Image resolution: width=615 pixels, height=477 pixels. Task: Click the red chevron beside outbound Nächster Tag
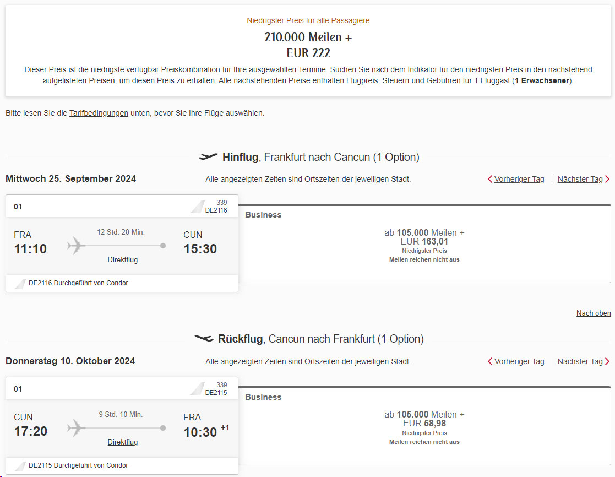coord(608,179)
